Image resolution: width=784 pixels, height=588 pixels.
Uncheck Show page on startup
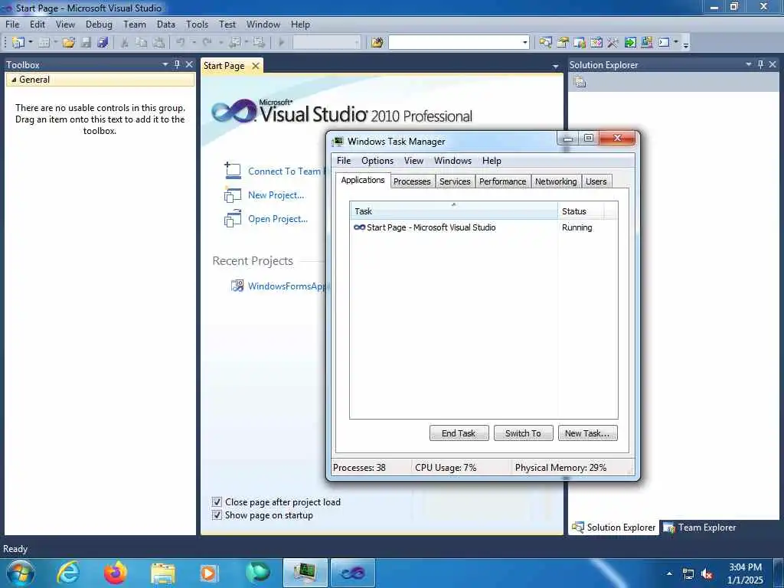click(x=217, y=515)
